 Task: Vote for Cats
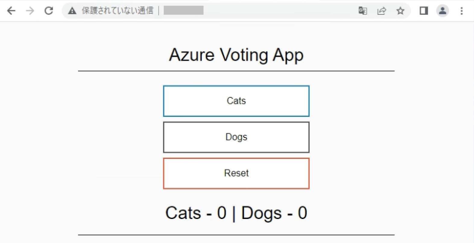[236, 101]
